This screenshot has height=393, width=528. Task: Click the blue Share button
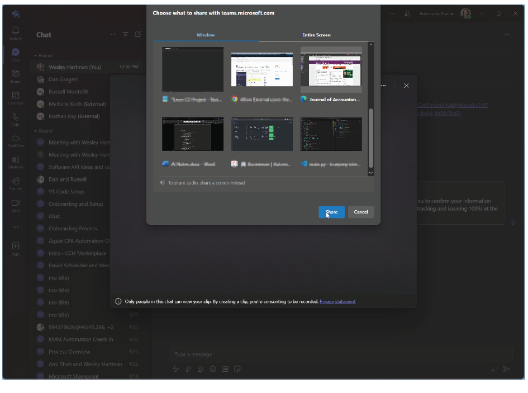pyautogui.click(x=331, y=212)
